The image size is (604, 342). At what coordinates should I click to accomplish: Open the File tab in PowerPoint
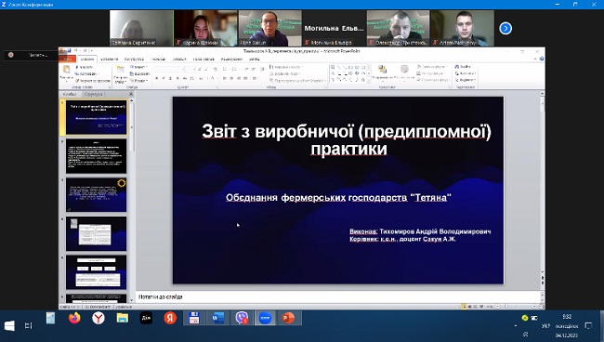(68, 59)
